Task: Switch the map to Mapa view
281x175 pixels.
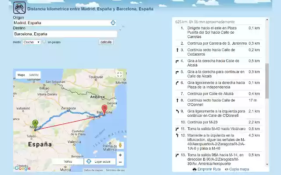Action: coord(21,75)
